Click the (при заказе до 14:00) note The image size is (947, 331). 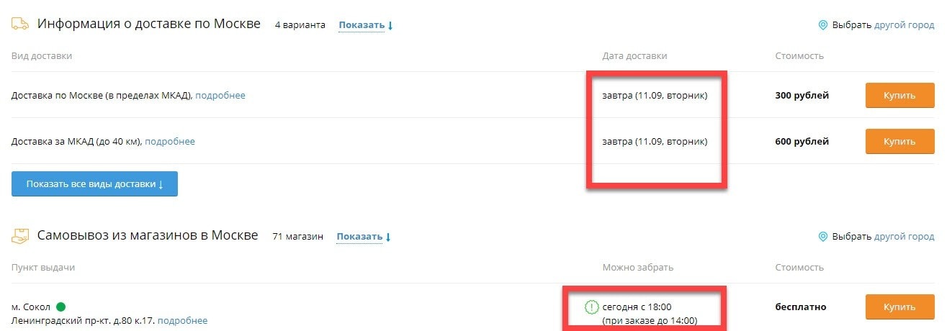coord(650,321)
